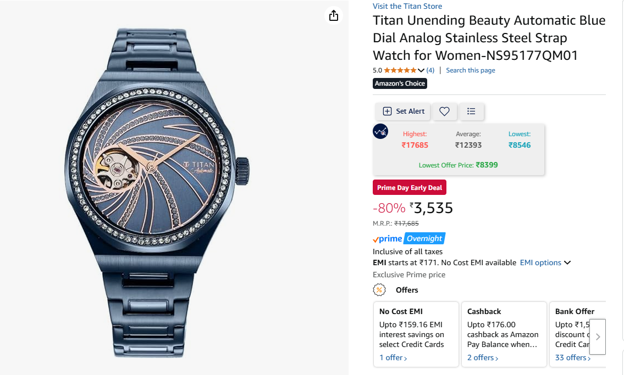This screenshot has width=624, height=375.
Task: Open the list icon next to the heart
Action: (x=471, y=111)
